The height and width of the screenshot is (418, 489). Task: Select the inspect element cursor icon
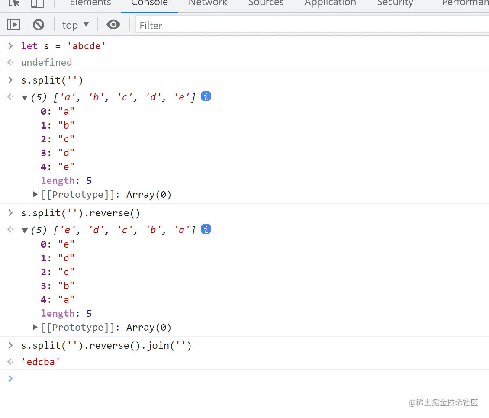tap(14, 3)
